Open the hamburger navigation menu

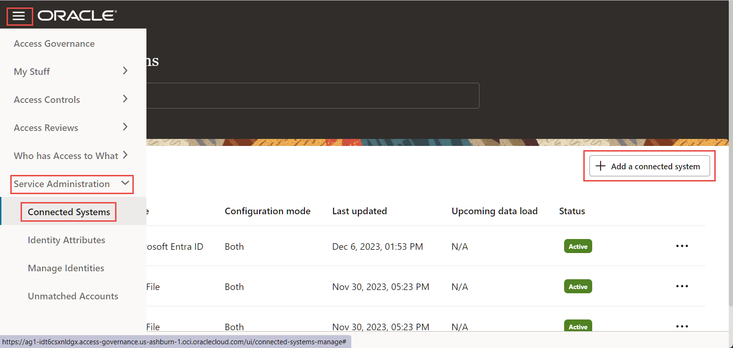click(x=19, y=16)
